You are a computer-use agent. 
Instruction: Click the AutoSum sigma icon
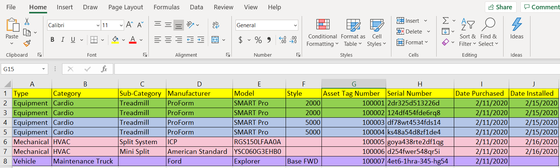pos(446,20)
